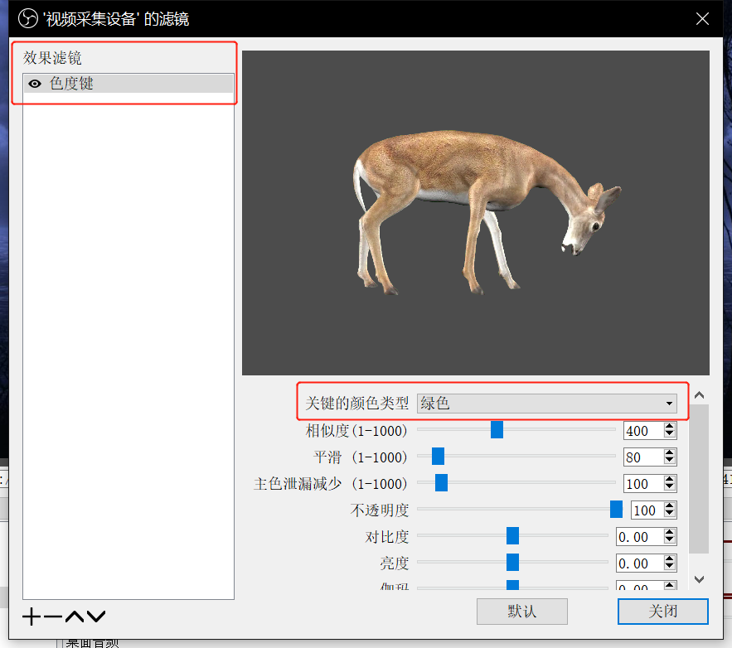Click the 不透明度 label

(x=380, y=510)
